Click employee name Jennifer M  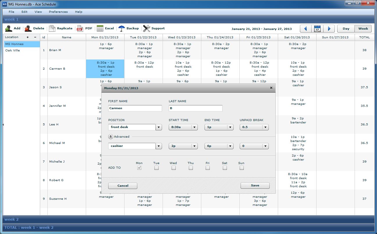click(57, 106)
